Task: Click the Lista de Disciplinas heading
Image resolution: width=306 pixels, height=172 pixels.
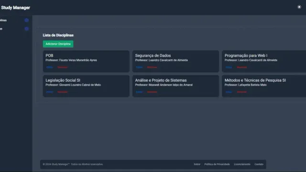Action: click(58, 35)
